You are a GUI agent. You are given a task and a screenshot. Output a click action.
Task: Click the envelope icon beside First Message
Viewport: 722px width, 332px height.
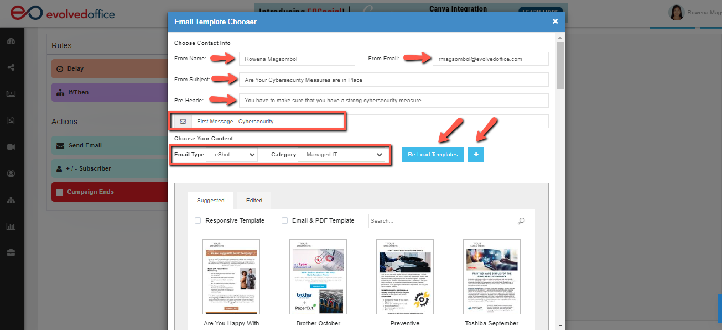click(x=183, y=122)
